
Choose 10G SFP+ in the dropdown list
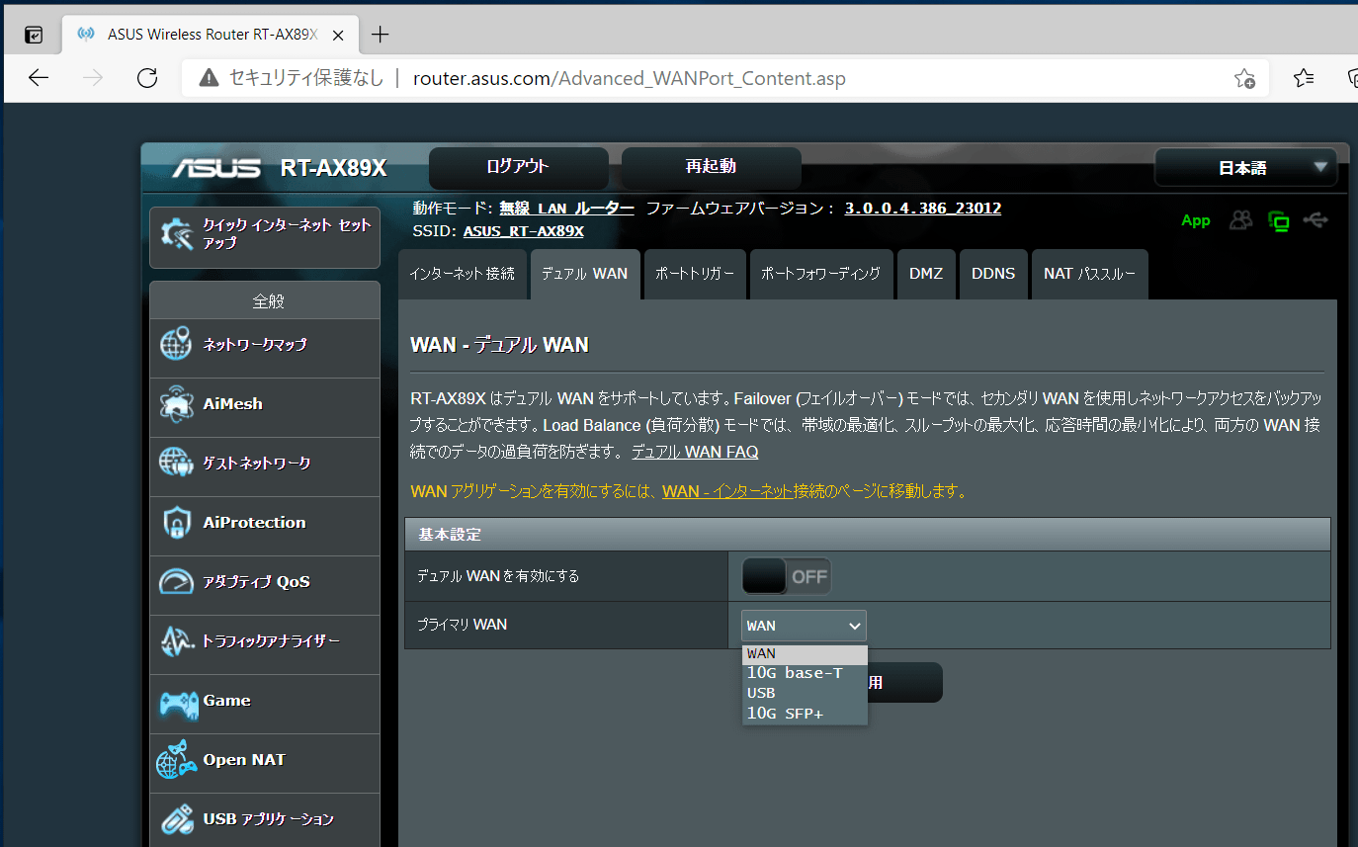(x=805, y=713)
